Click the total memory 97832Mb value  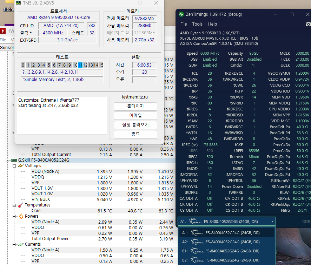pyautogui.click(x=144, y=19)
